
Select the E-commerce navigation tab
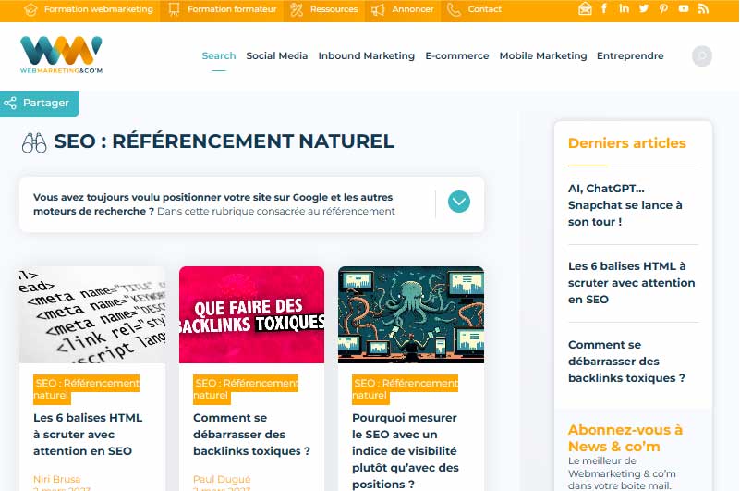(x=456, y=55)
